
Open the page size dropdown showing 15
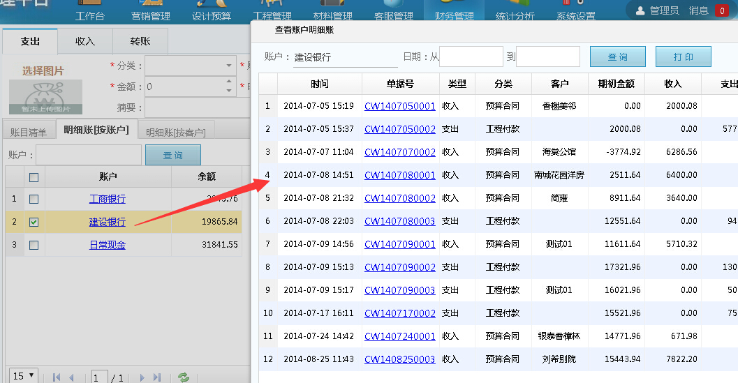pyautogui.click(x=22, y=376)
